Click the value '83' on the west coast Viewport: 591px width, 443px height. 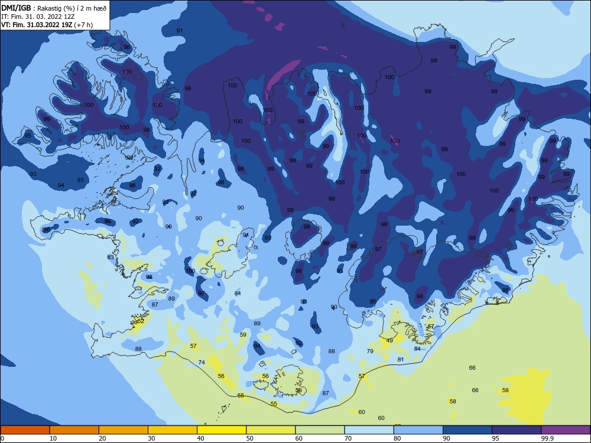[111, 258]
